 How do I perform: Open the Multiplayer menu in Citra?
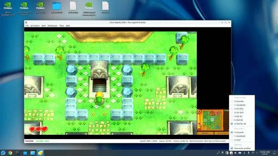[x=53, y=26]
